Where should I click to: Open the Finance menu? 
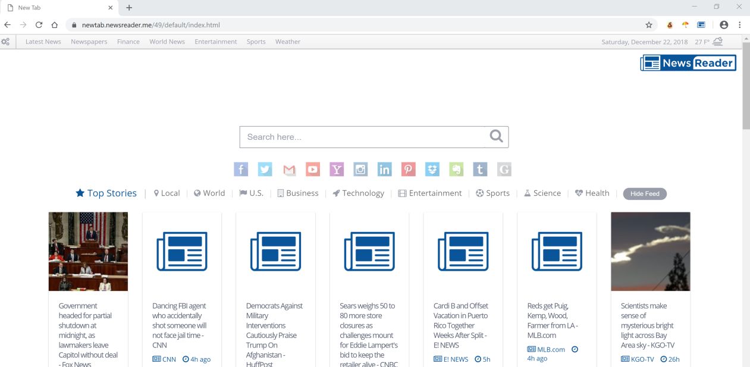[x=128, y=42]
